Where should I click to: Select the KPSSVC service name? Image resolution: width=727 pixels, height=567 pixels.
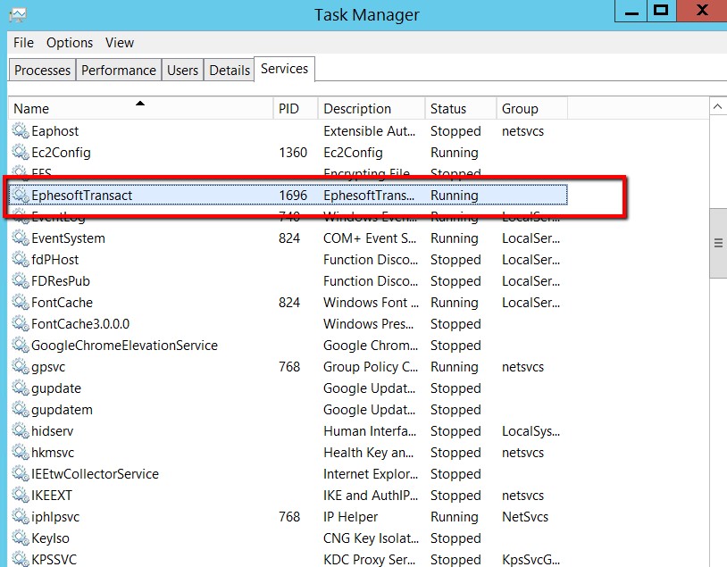tap(54, 559)
